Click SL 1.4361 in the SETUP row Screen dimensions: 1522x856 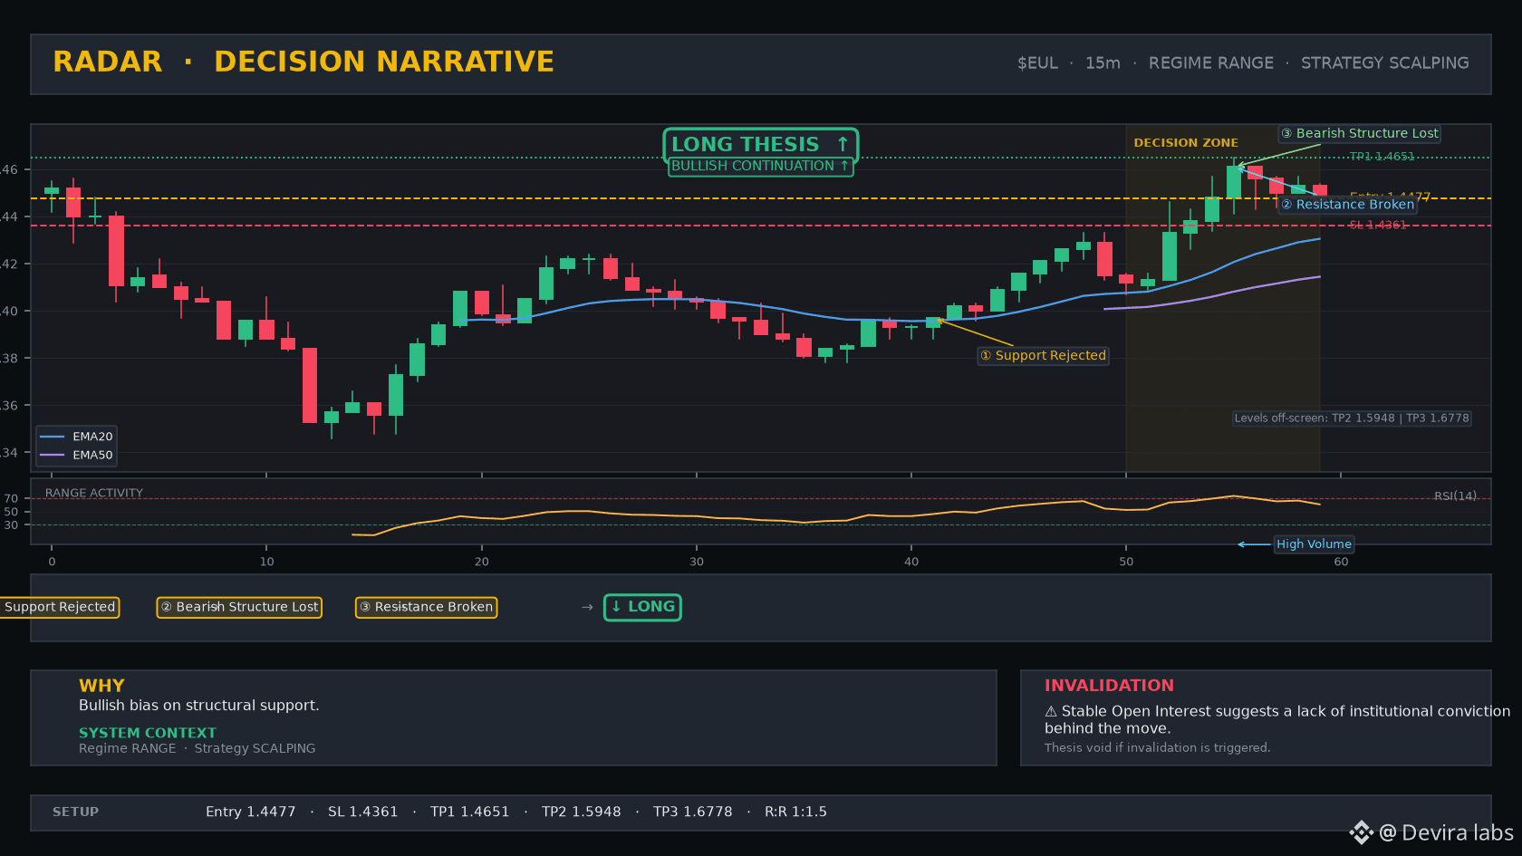click(362, 813)
